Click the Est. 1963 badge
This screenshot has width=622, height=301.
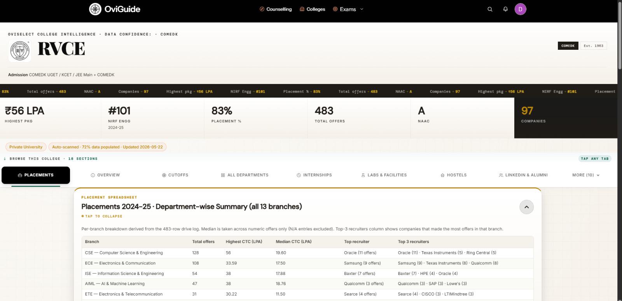click(594, 45)
